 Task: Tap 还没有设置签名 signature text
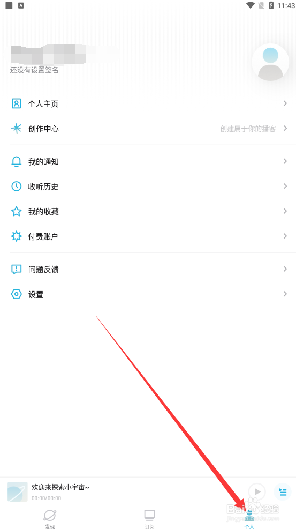(x=34, y=70)
